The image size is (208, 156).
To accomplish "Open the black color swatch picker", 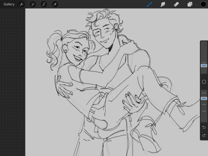I will (x=203, y=4).
